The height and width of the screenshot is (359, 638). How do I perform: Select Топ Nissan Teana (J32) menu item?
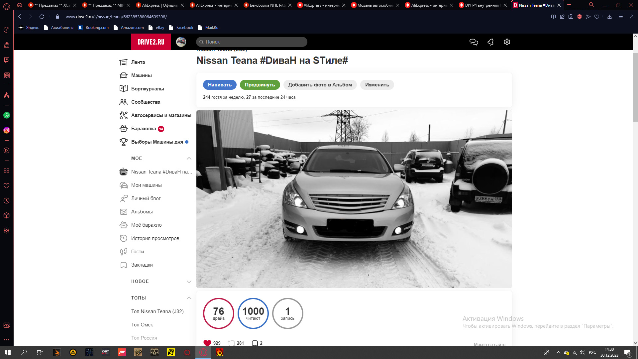tap(157, 311)
